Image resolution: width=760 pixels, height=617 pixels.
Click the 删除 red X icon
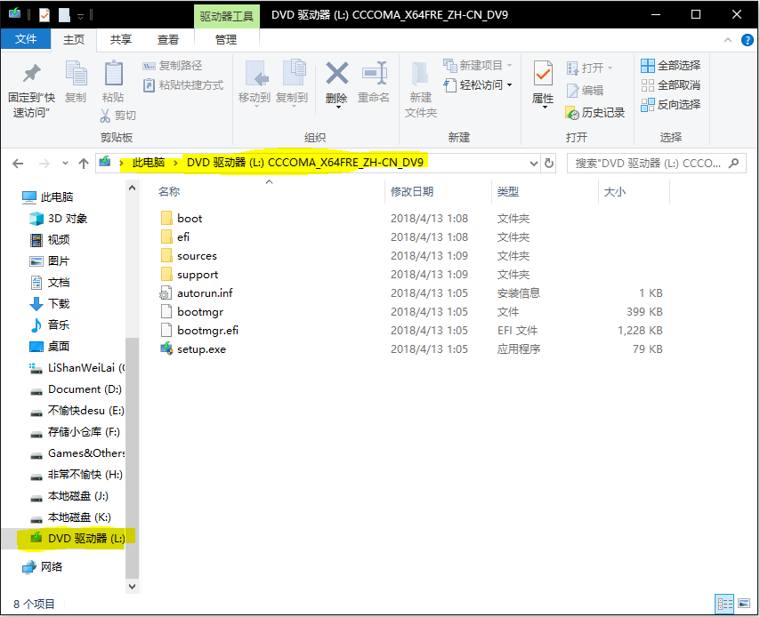337,74
